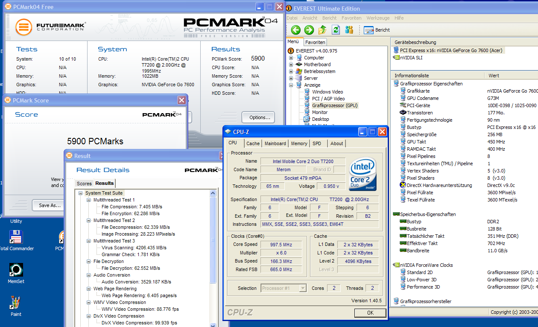Open Werkzeuge menu in EVEREST

[378, 18]
